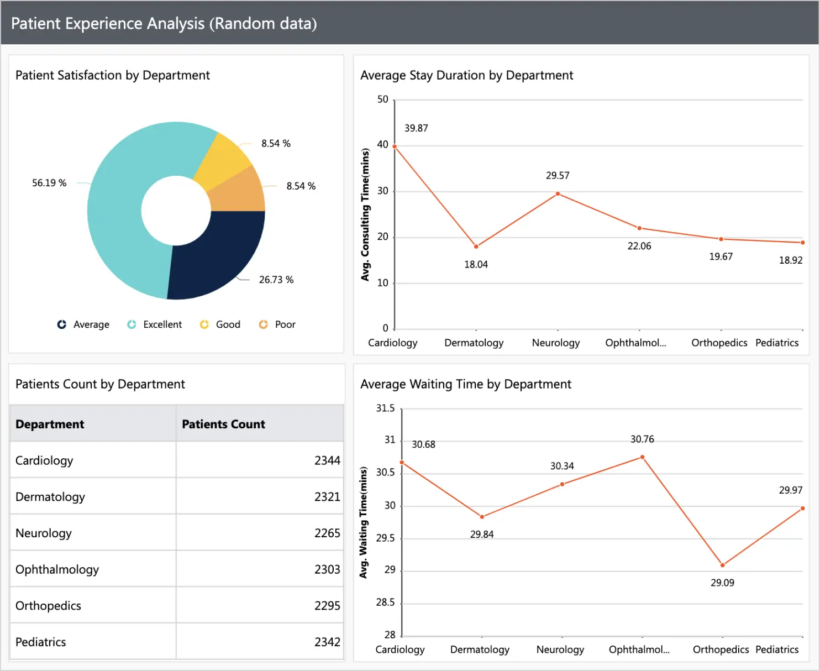
Task: Expand the truncated Ophthalmol... axis label
Action: click(x=636, y=343)
